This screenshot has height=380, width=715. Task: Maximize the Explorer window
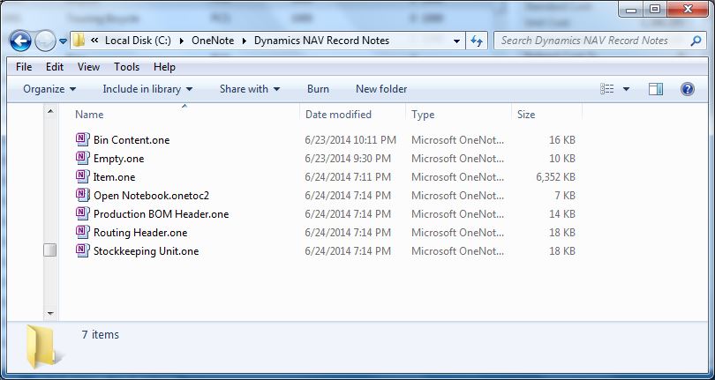(x=655, y=9)
